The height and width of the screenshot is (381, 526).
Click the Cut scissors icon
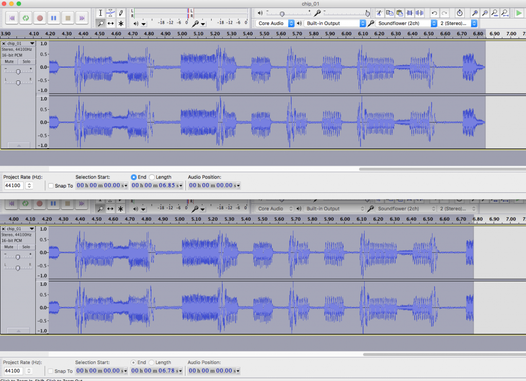pyautogui.click(x=380, y=13)
